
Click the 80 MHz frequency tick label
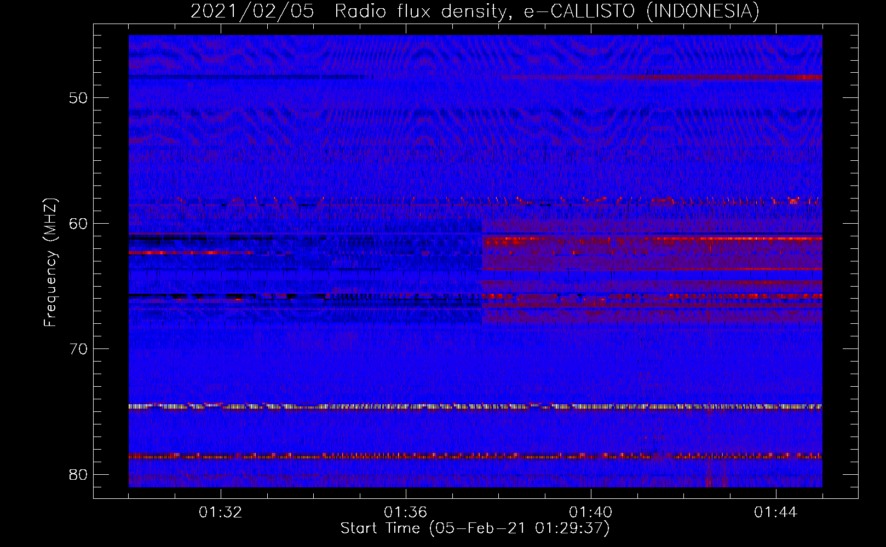[78, 474]
